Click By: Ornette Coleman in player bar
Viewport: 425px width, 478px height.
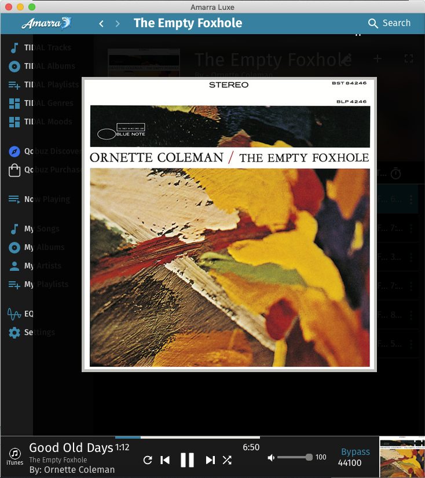pyautogui.click(x=72, y=470)
